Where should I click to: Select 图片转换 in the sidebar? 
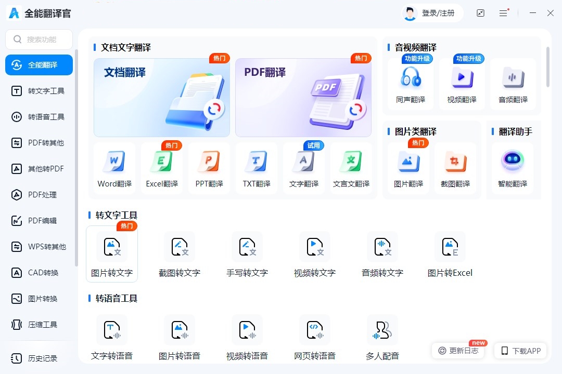point(39,299)
